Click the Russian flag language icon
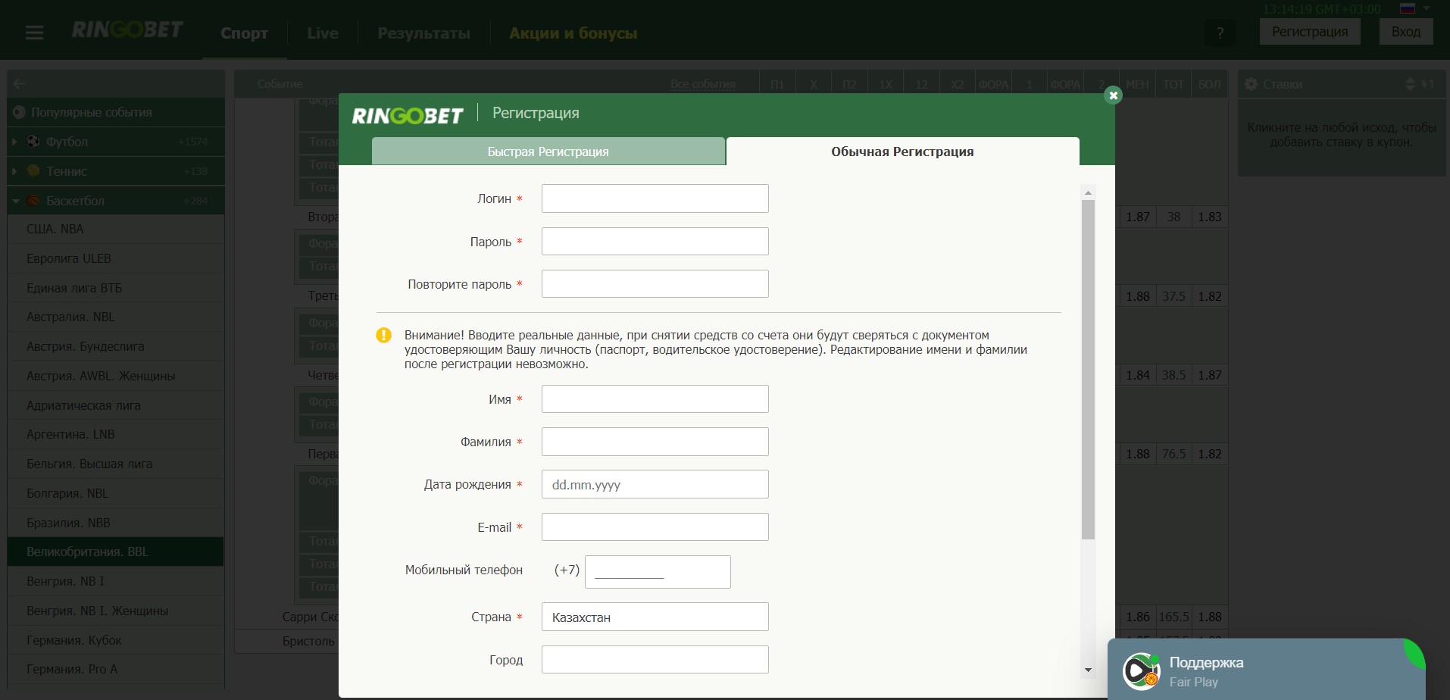 pyautogui.click(x=1408, y=9)
